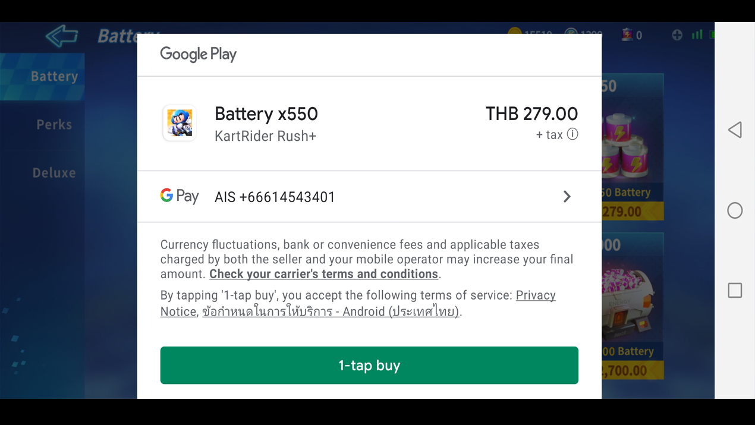This screenshot has height=425, width=755.
Task: Tap the plus icon in top bar
Action: point(677,35)
